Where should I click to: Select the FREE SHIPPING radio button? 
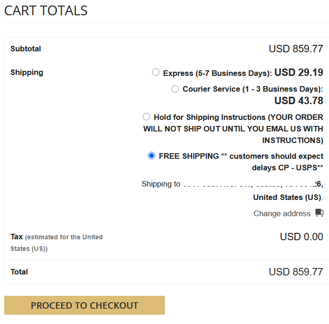click(152, 156)
